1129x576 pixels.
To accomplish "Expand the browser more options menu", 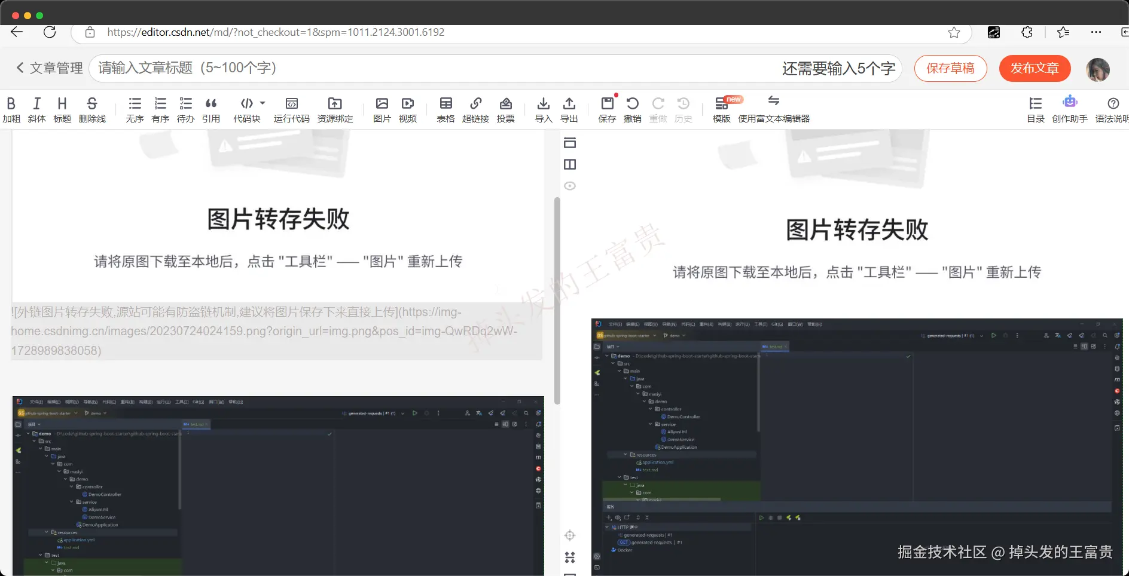I will [1097, 32].
